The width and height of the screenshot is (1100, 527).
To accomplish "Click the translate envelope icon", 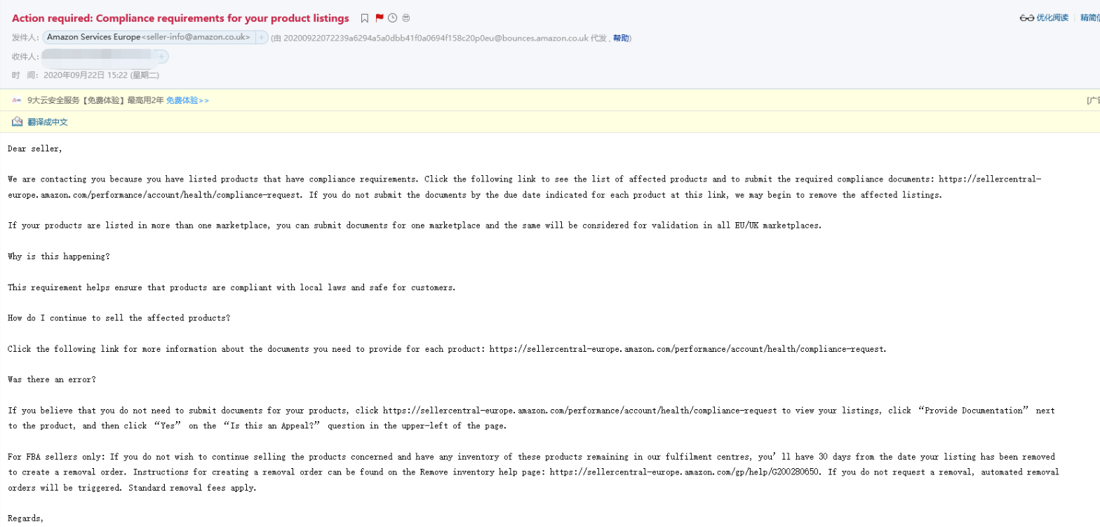I will (18, 122).
